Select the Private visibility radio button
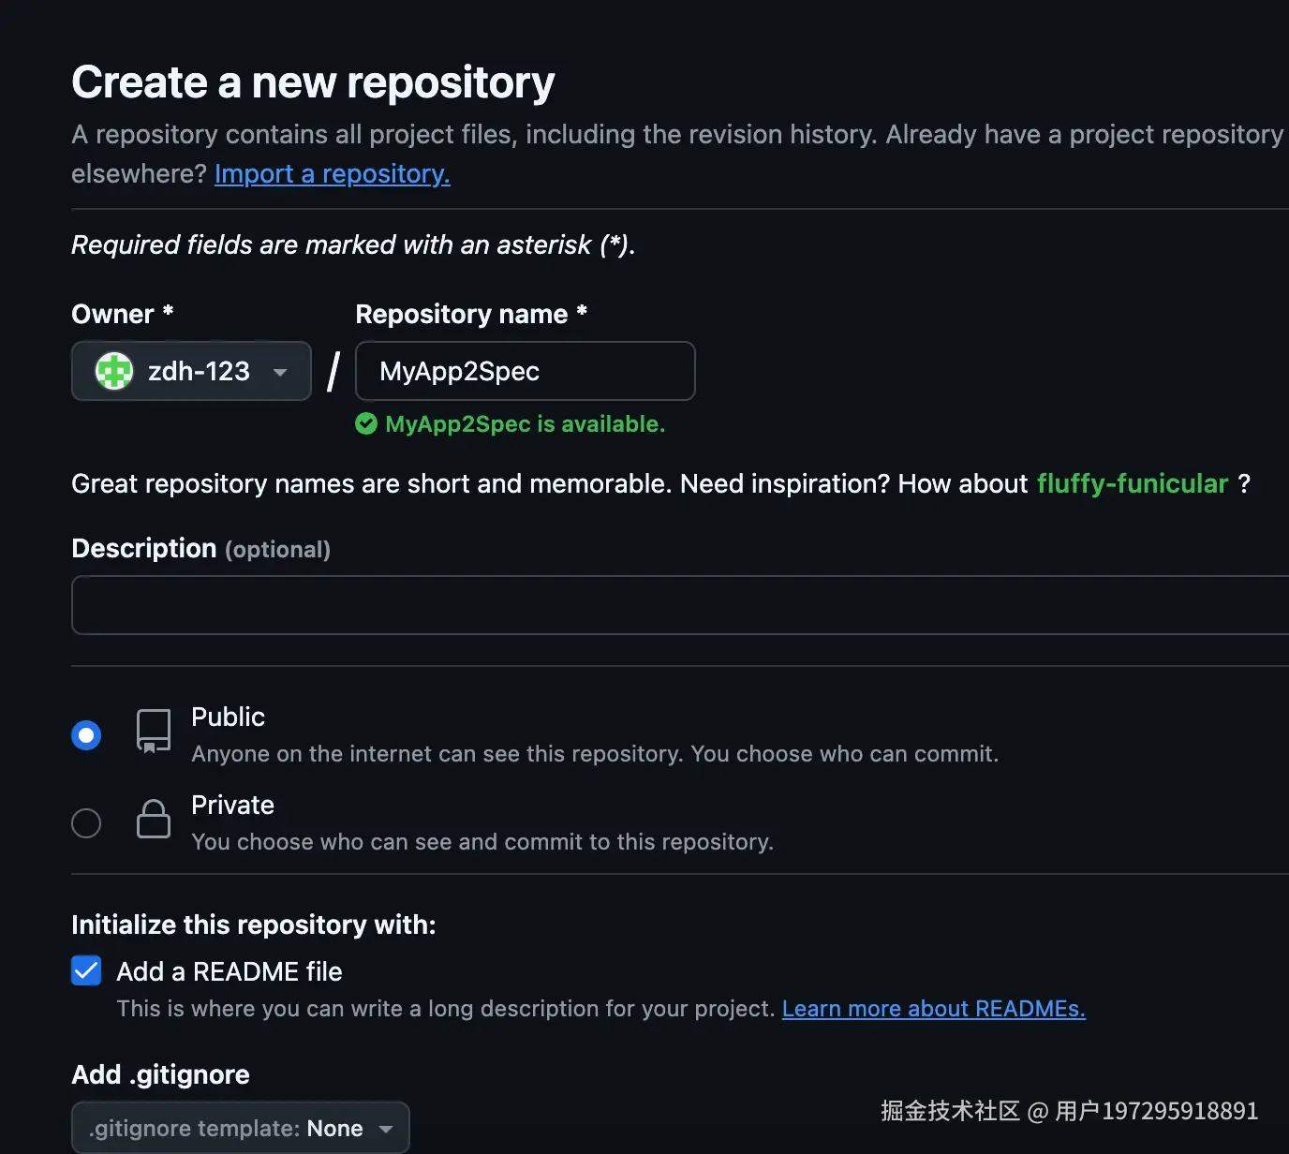Image resolution: width=1289 pixels, height=1154 pixels. pos(86,823)
